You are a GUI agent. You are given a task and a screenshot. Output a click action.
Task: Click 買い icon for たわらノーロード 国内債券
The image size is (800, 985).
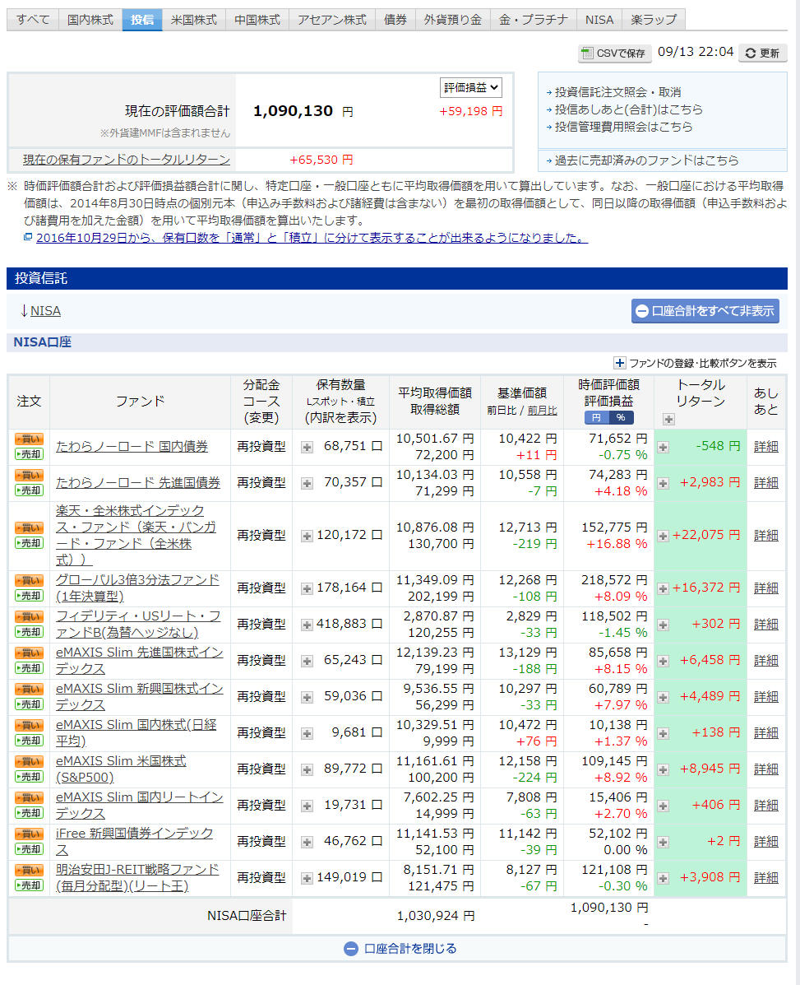tap(29, 439)
